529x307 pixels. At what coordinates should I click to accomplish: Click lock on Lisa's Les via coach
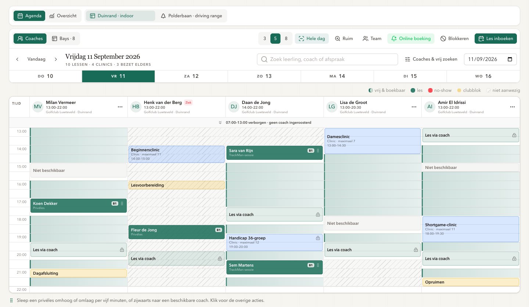416,250
